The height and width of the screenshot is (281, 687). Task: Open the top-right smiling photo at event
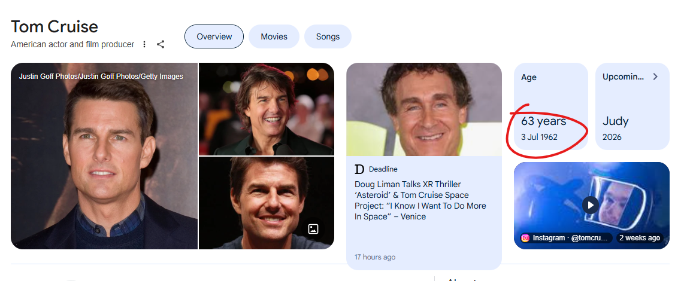267,109
